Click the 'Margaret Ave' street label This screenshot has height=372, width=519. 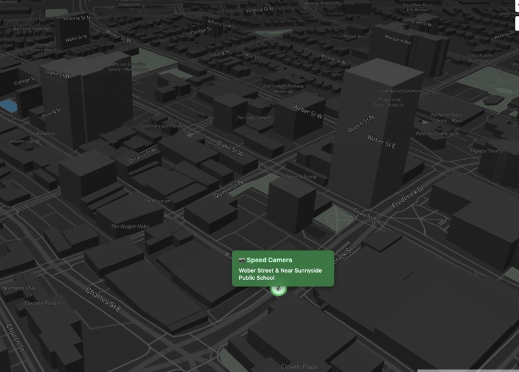(398, 40)
